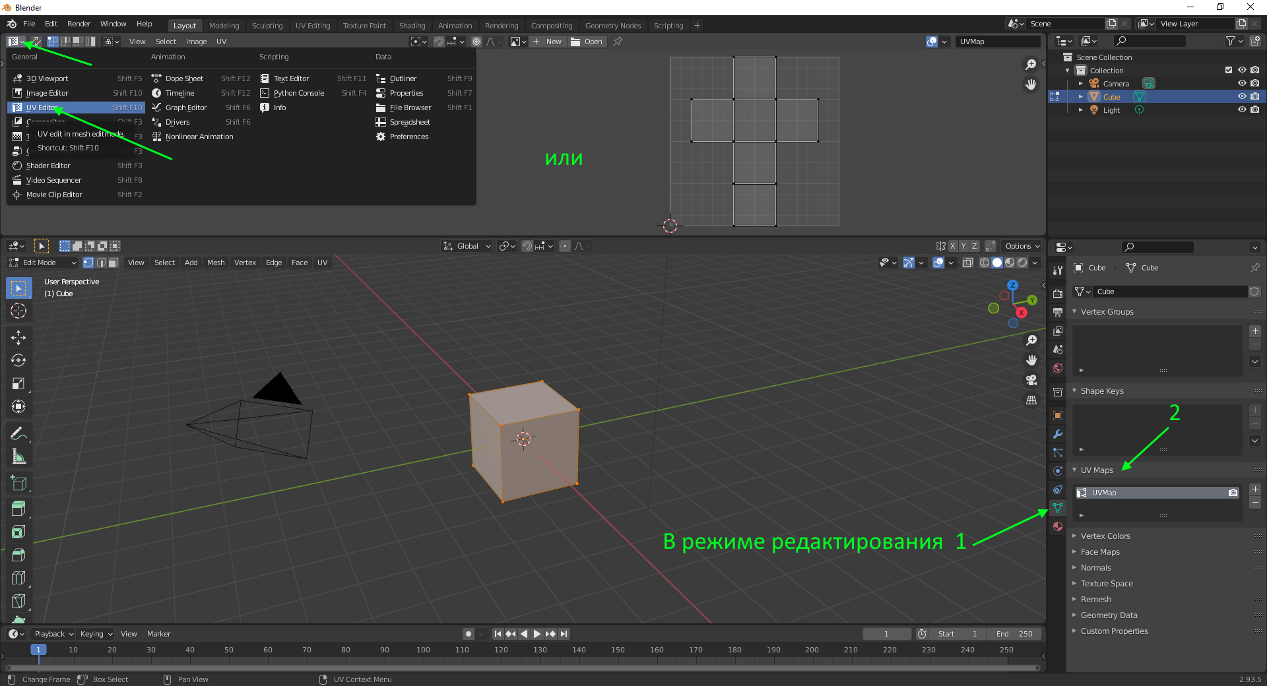Toggle Light visibility eye icon
The width and height of the screenshot is (1267, 686).
point(1242,110)
